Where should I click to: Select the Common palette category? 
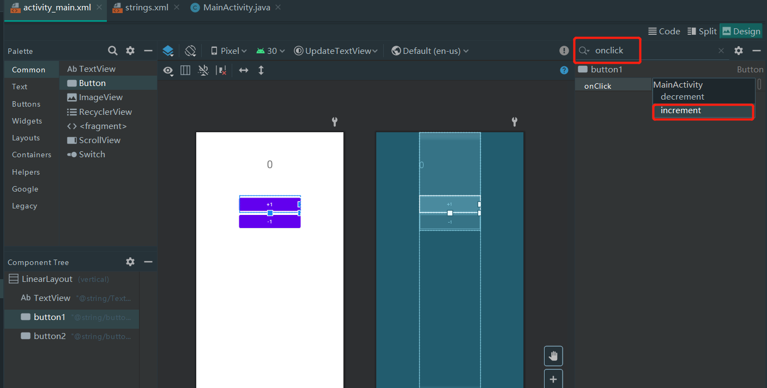coord(32,70)
